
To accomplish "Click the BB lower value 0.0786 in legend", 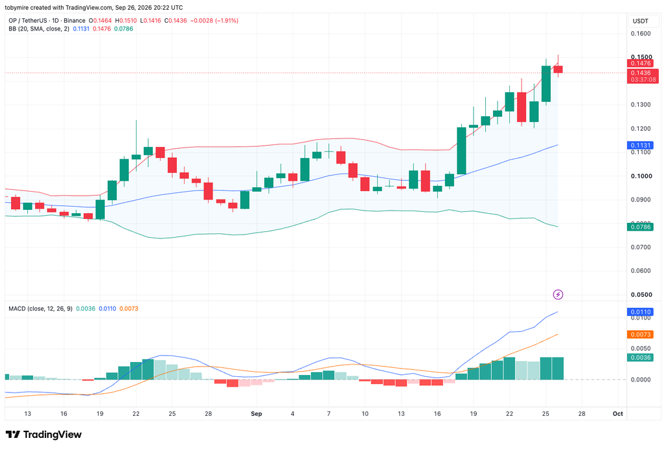I will 124,29.
